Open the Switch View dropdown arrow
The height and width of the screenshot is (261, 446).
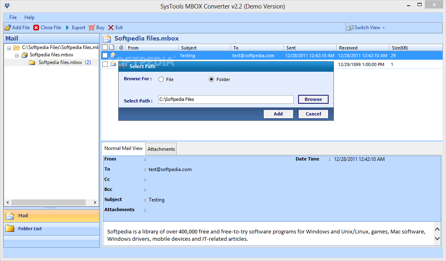[384, 28]
